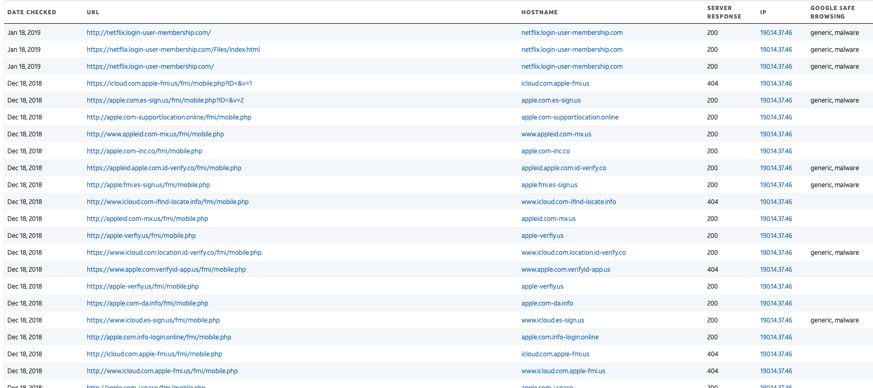Screen dimensions: 873x388
Task: Open IP 190.14.37.46 in apple.com-da.info row
Action: [x=776, y=303]
